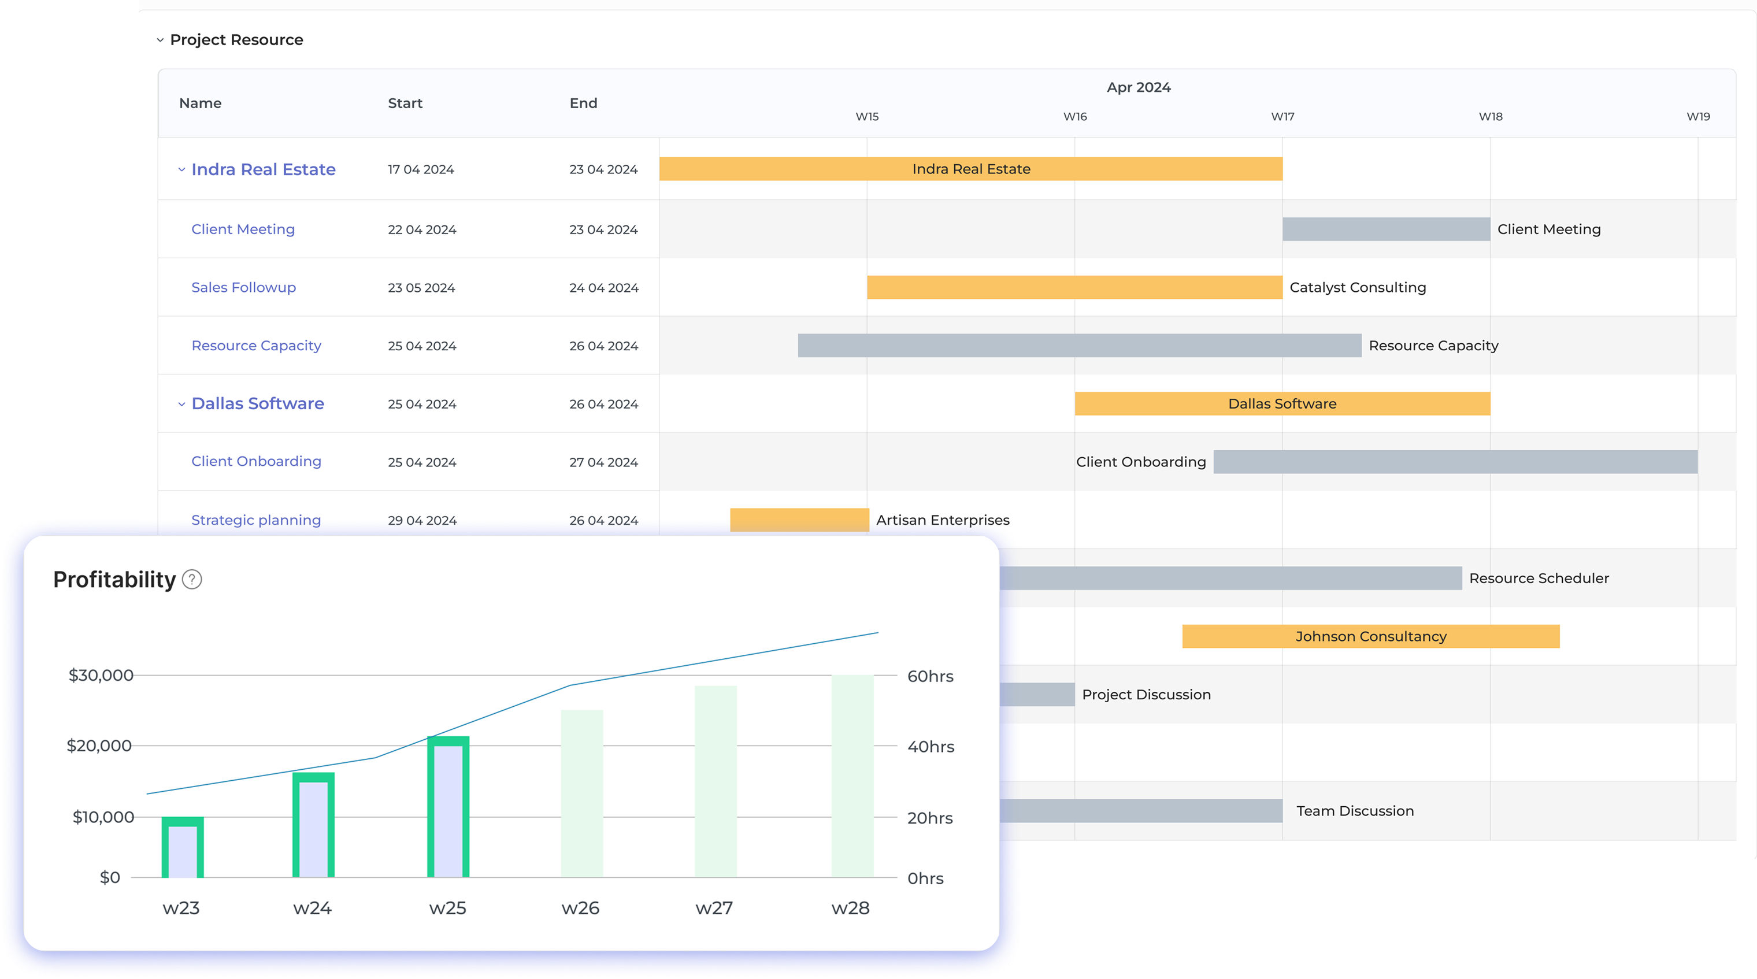Click the w25 bar in Profitability chart
The image size is (1757, 979).
pyautogui.click(x=448, y=808)
